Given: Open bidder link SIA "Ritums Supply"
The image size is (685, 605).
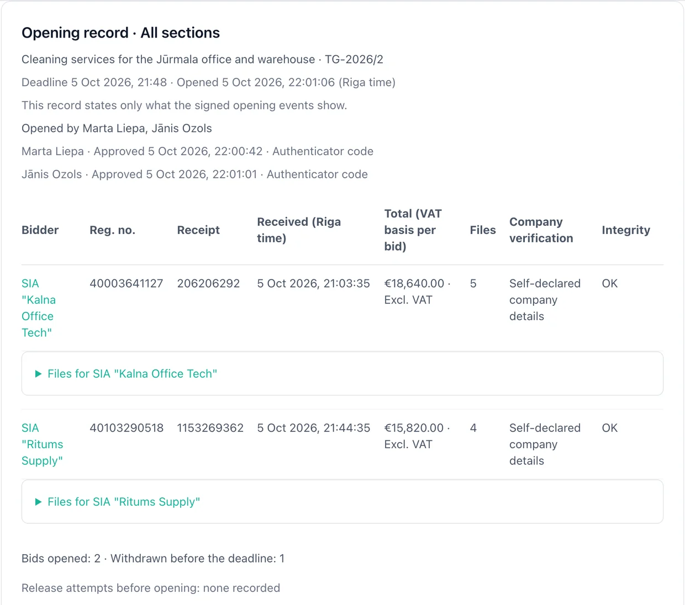Looking at the screenshot, I should (43, 444).
